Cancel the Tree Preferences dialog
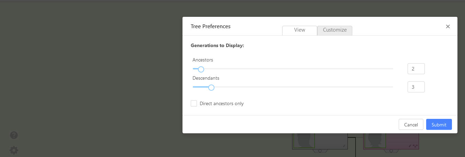 411,125
